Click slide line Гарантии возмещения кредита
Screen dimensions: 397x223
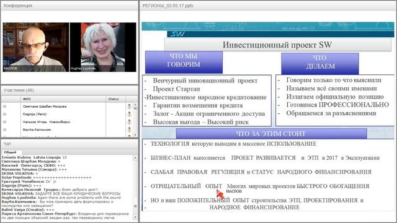click(198, 105)
